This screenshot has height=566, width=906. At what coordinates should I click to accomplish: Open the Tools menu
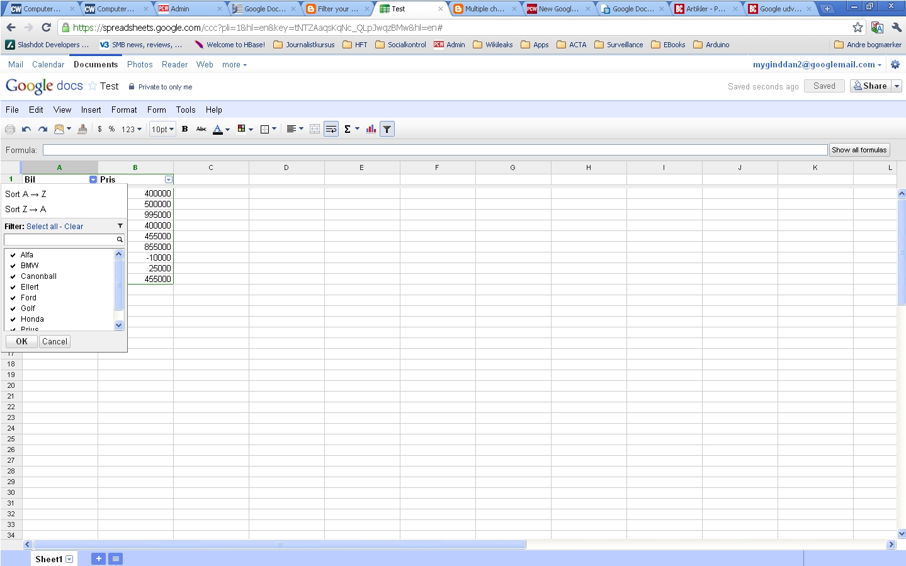tap(186, 110)
